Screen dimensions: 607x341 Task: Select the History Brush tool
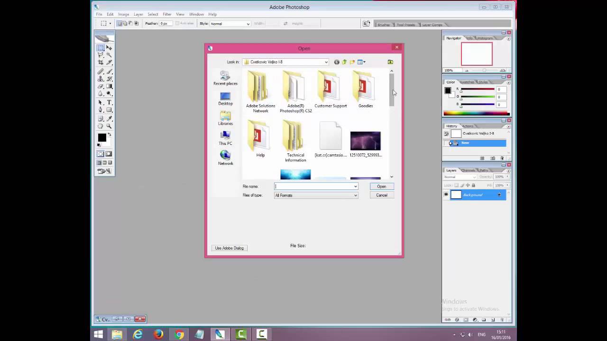click(109, 79)
